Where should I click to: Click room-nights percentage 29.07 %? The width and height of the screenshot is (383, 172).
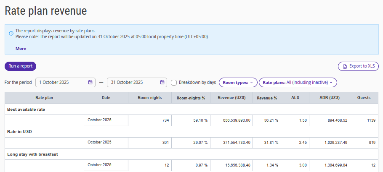point(200,143)
